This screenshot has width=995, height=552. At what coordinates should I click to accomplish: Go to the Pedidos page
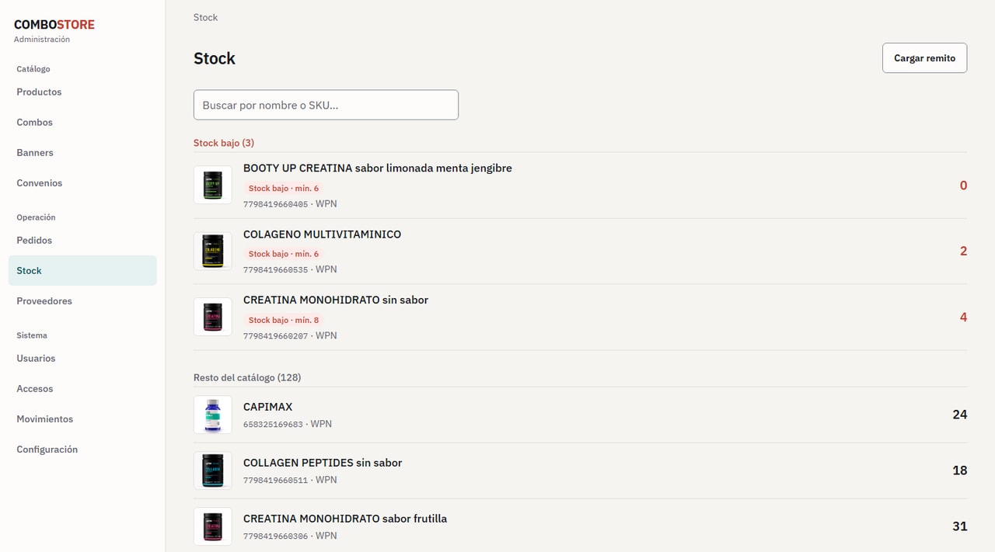[x=82, y=240]
